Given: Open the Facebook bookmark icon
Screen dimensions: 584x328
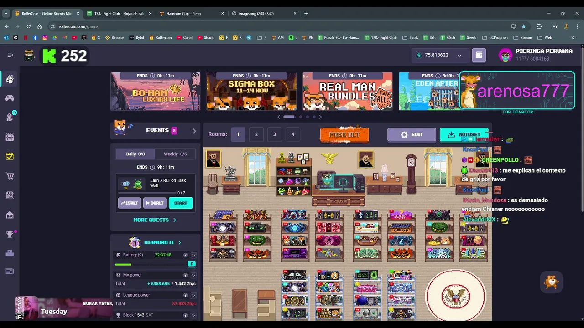Looking at the screenshot, I should (35, 37).
